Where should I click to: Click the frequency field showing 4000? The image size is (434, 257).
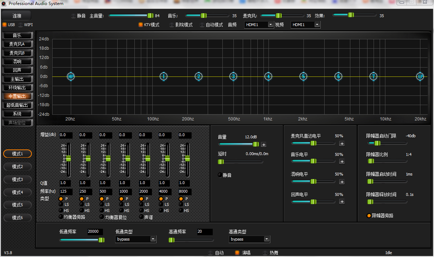click(x=165, y=192)
